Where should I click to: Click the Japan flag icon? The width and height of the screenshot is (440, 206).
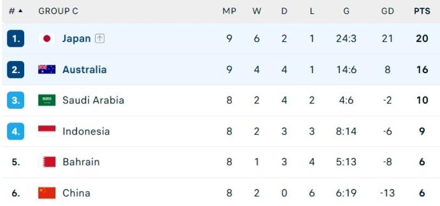point(47,38)
